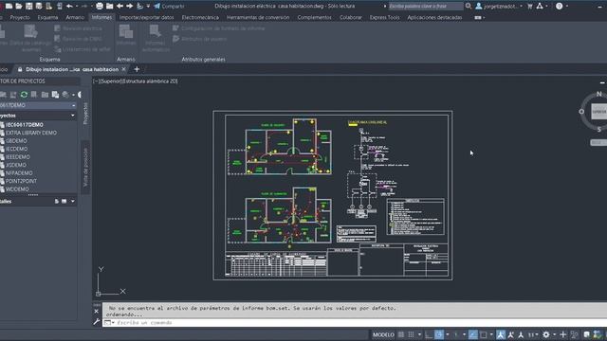
Task: Open the Express Tools ribbon tab
Action: (384, 17)
